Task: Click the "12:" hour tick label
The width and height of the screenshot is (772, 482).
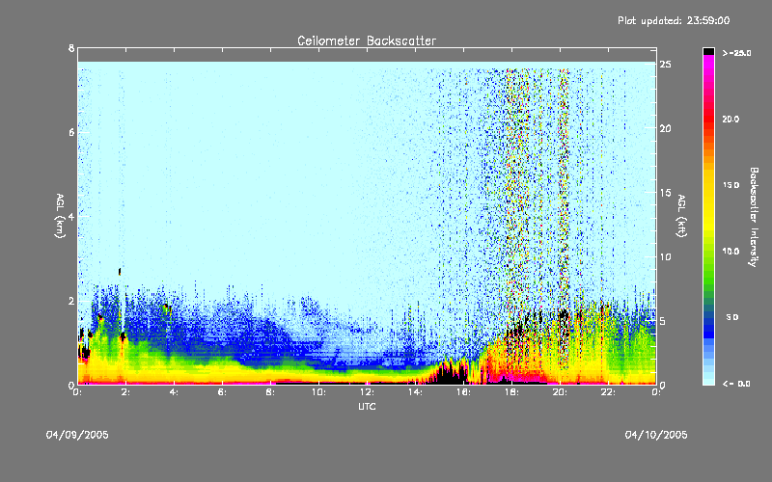Action: 367,392
